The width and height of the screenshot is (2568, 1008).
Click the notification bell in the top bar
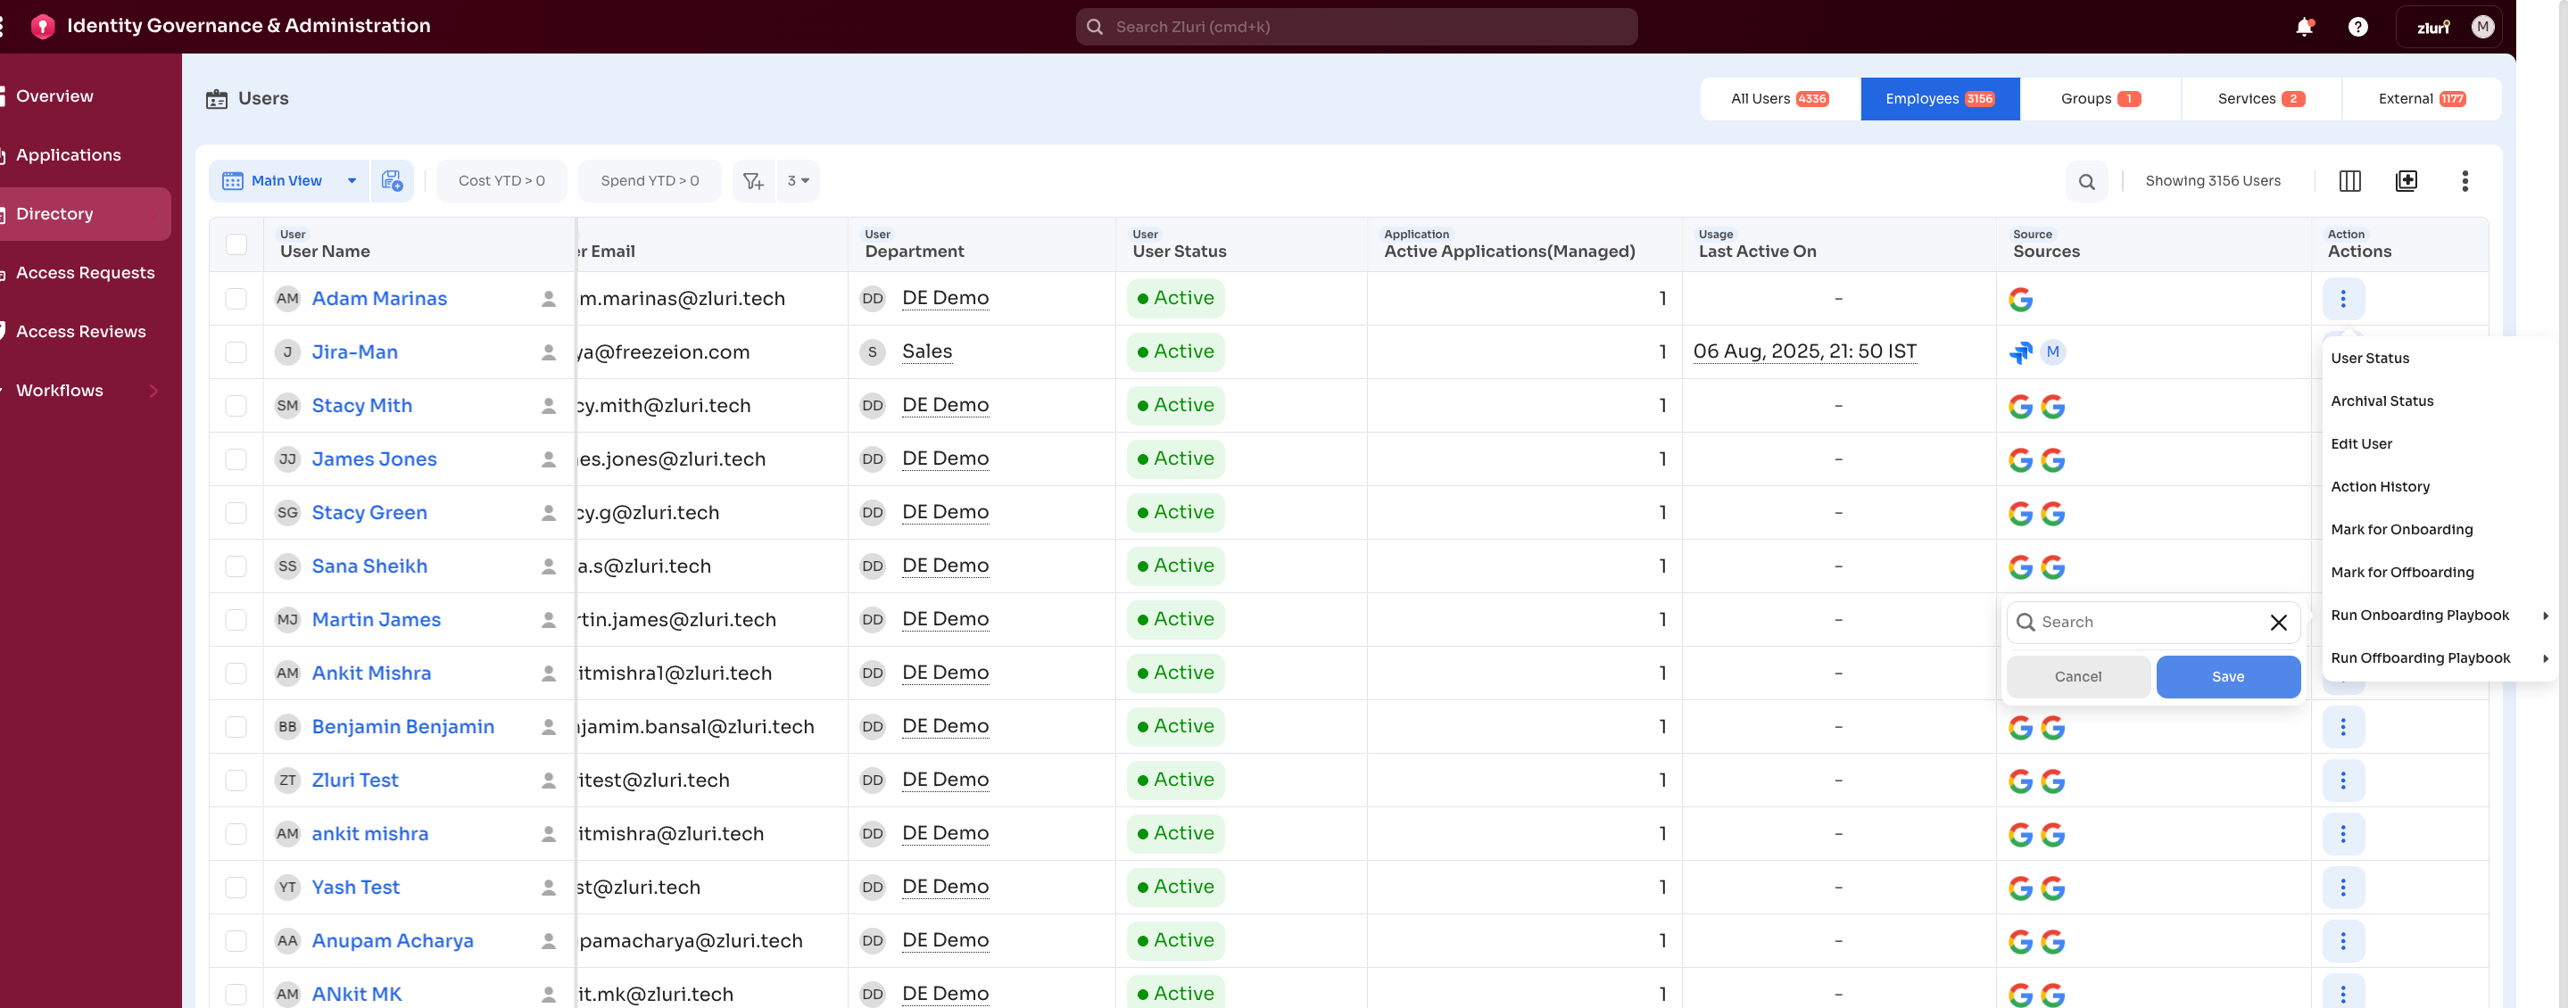pyautogui.click(x=2305, y=27)
